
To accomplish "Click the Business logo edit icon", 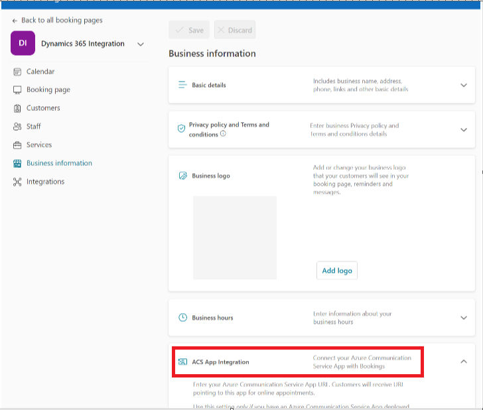I will point(182,176).
